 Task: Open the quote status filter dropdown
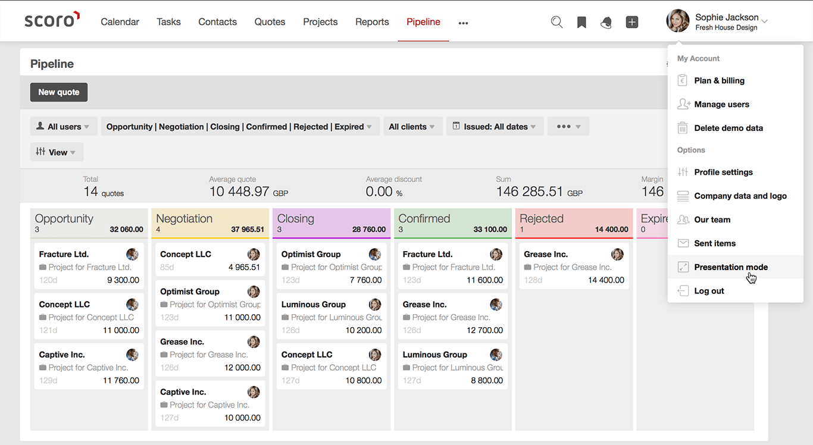(240, 127)
